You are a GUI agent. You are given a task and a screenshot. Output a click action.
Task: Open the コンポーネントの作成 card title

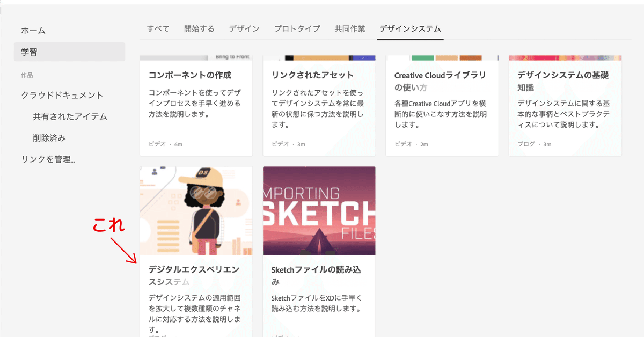190,75
